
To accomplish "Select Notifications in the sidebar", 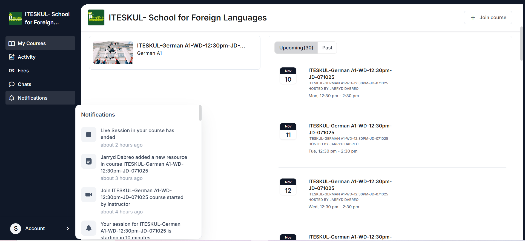I will (40, 98).
